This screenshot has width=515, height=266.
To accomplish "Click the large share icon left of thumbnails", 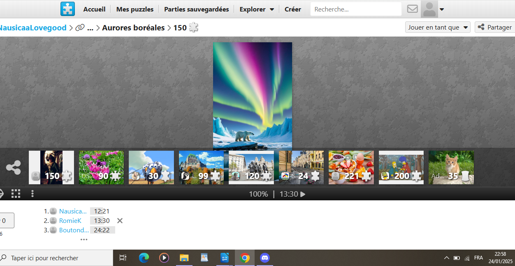I will coord(14,167).
